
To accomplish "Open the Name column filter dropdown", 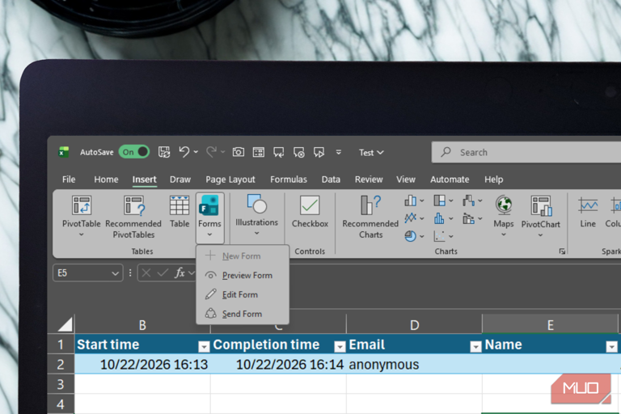I will click(611, 347).
